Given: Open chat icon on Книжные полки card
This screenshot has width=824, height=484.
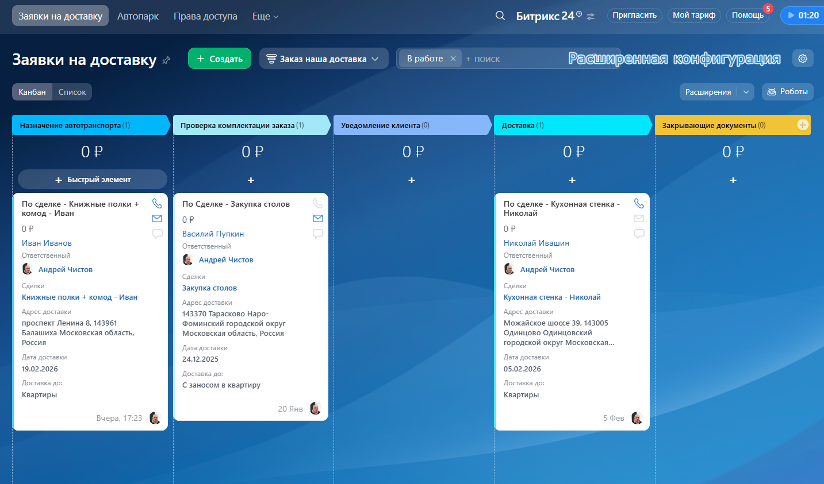Looking at the screenshot, I should pyautogui.click(x=157, y=234).
